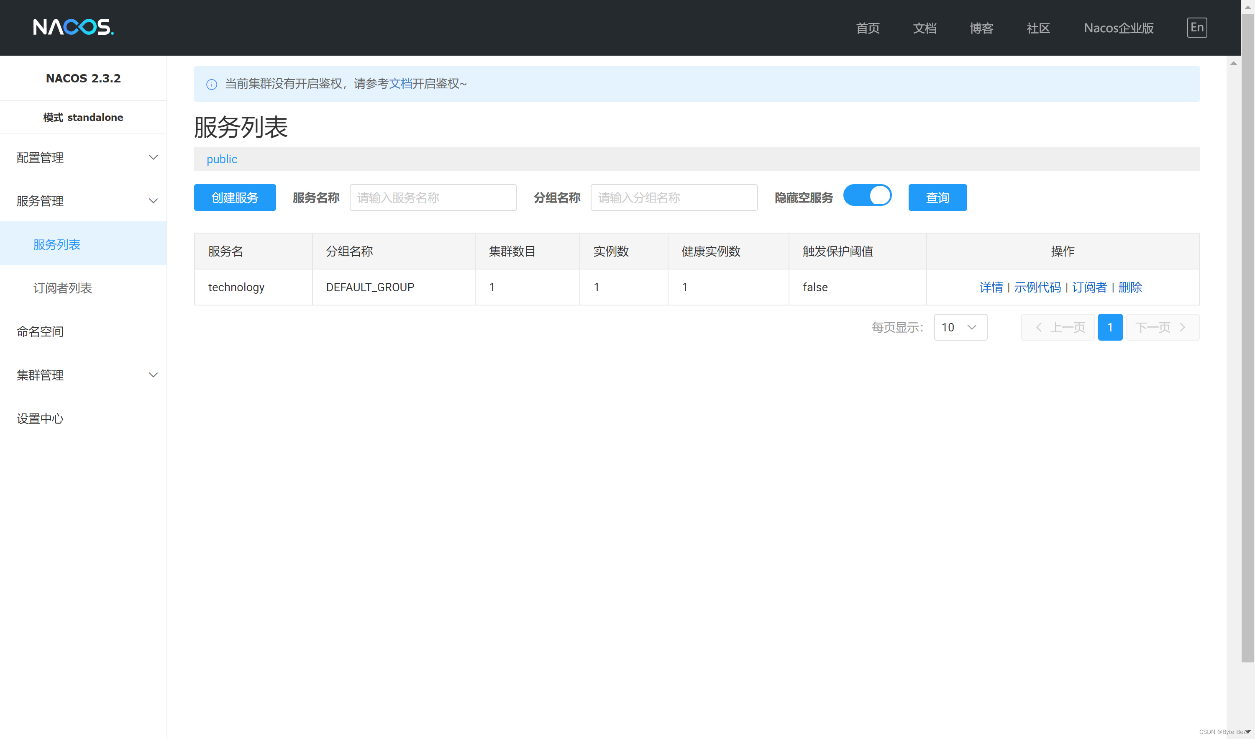Open the 文档 nav link in header

click(x=925, y=28)
